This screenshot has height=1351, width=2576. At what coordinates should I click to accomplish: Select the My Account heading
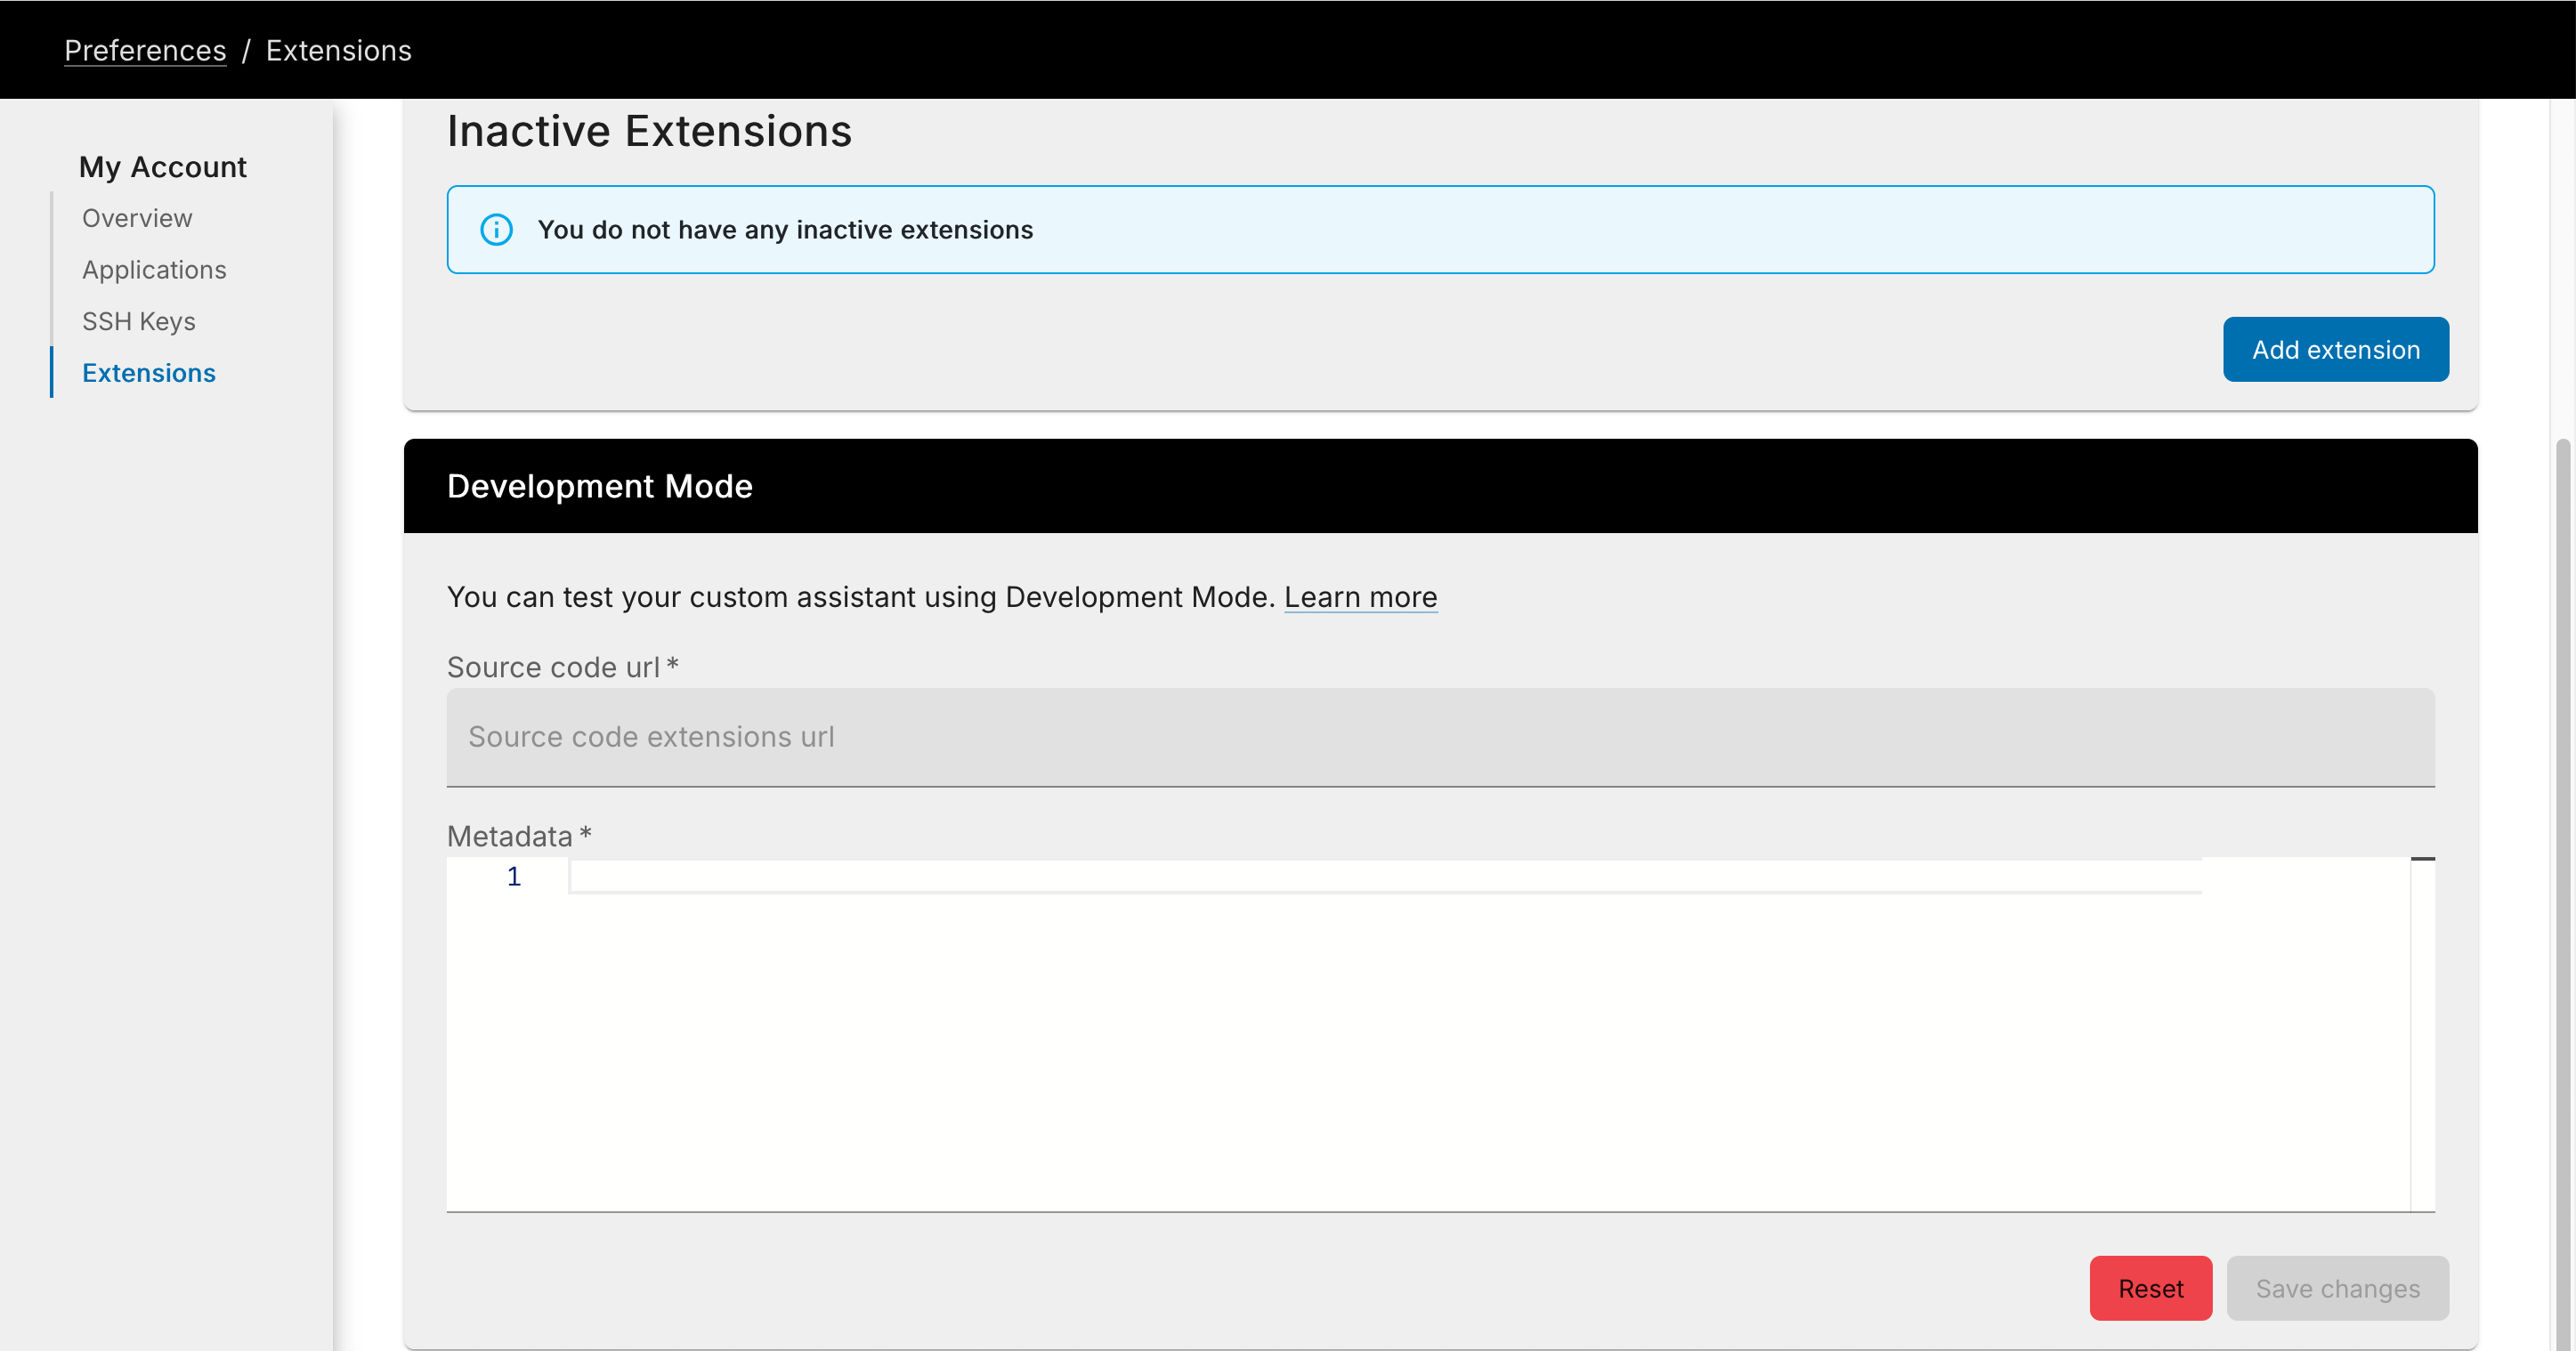pyautogui.click(x=163, y=167)
